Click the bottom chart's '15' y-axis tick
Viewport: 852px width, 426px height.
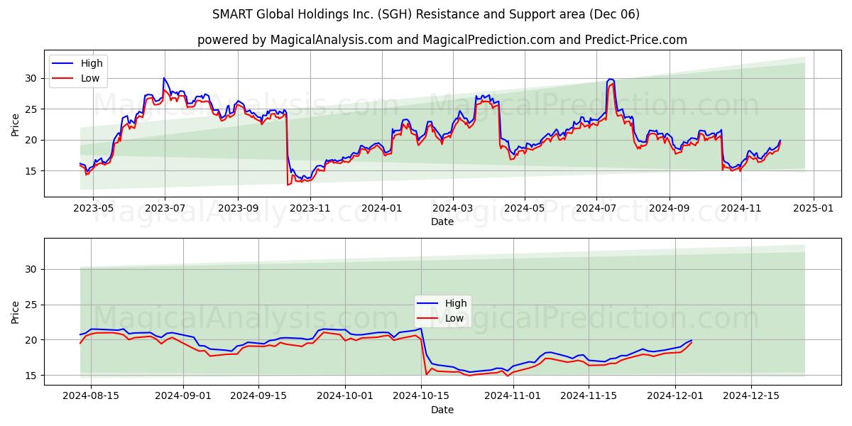pyautogui.click(x=33, y=376)
